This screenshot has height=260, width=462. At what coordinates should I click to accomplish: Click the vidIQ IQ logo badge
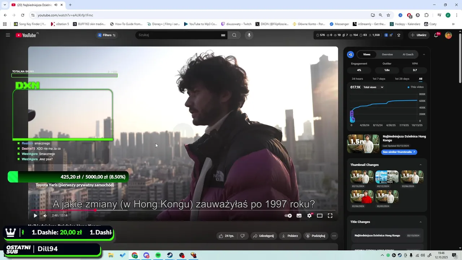coord(350,55)
